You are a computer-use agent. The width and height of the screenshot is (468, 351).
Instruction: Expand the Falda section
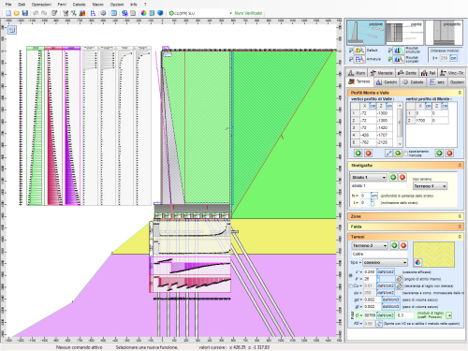click(405, 227)
